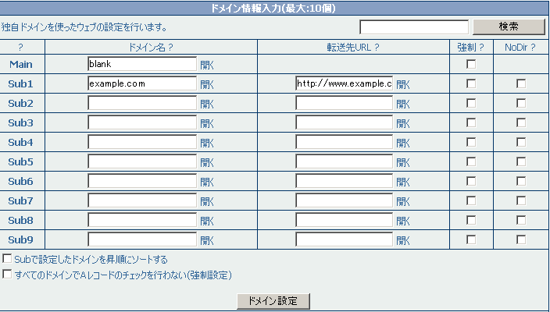The image size is (550, 312).
Task: Enable NoDir checkbox for Sub7
Action: coord(521,200)
